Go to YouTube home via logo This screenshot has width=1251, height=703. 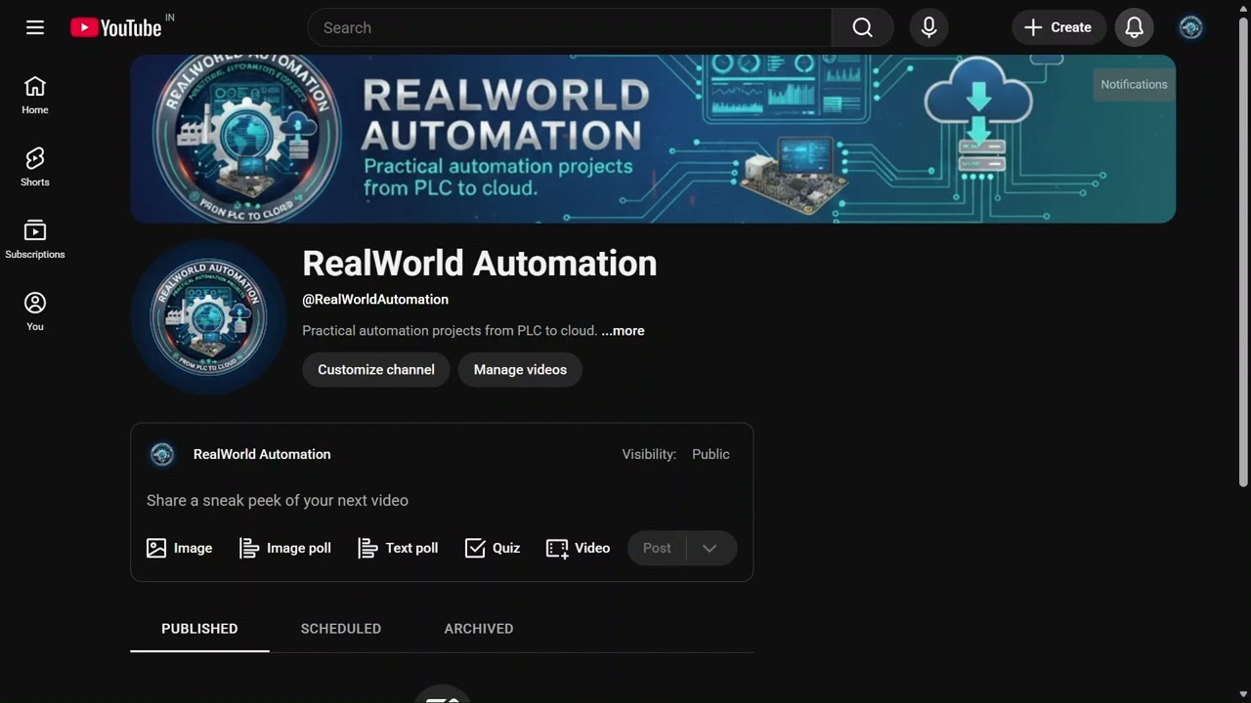[116, 27]
